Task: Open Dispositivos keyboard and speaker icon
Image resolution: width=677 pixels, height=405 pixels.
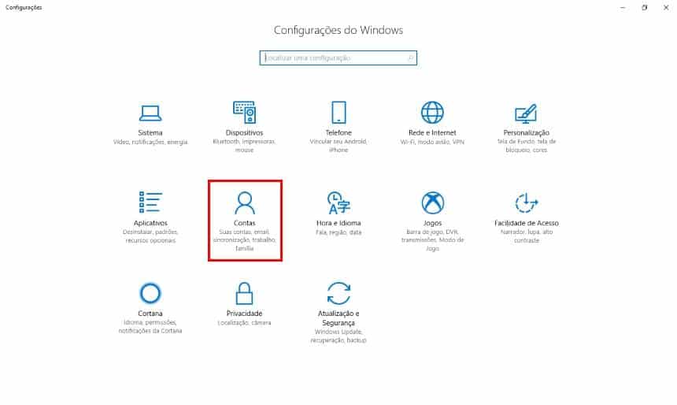Action: coord(244,113)
